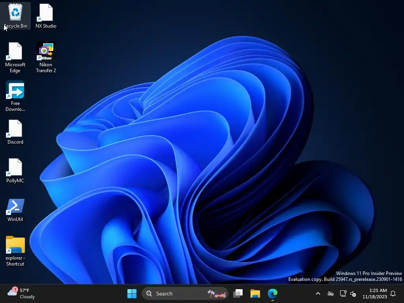Open File Explorer from the taskbar
The width and height of the screenshot is (404, 303).
click(255, 294)
